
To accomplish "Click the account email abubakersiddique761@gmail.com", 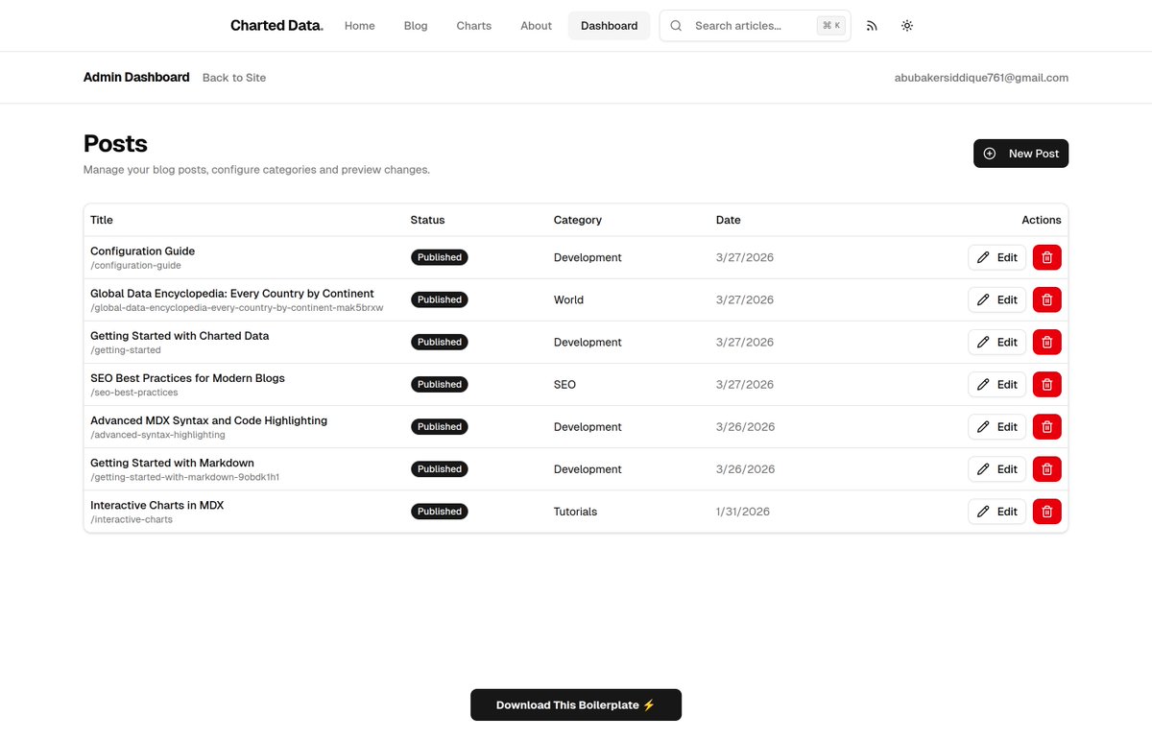I will (x=981, y=78).
